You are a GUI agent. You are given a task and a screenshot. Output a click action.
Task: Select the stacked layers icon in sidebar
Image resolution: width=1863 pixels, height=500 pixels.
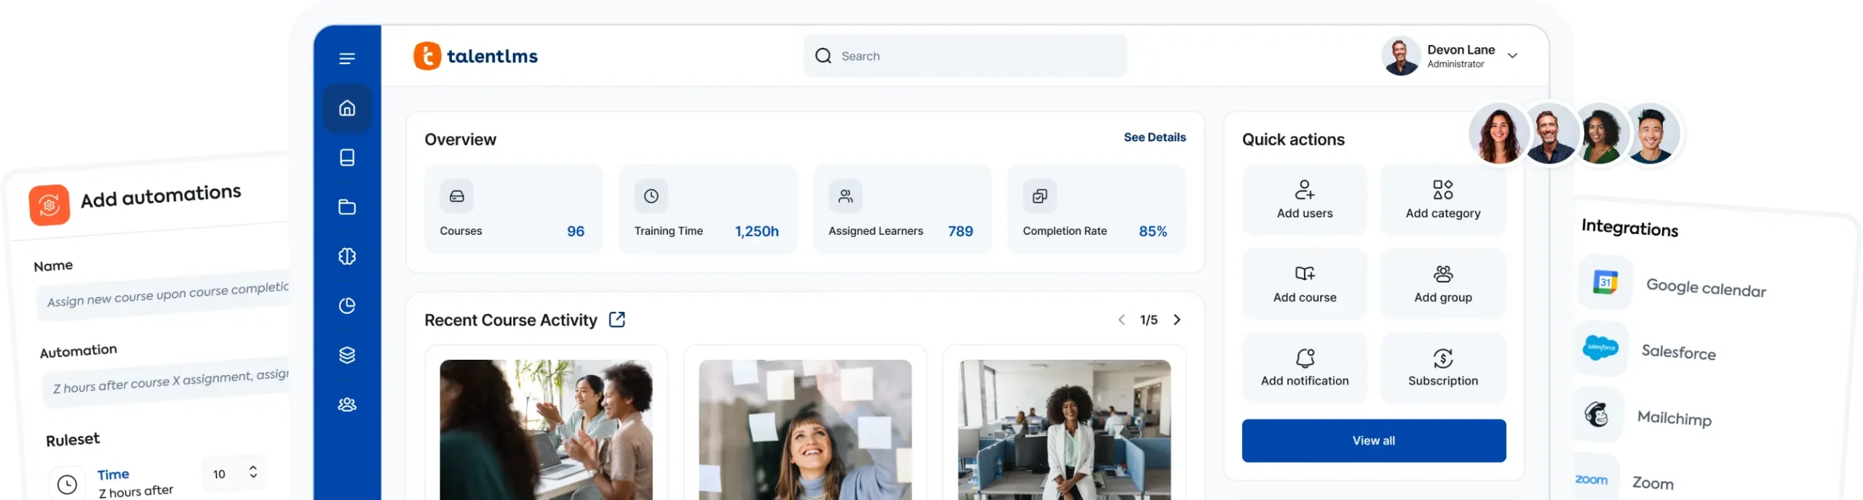coord(347,355)
